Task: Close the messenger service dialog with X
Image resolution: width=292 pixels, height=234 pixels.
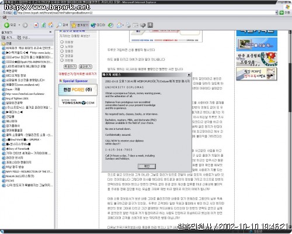Action: point(189,75)
